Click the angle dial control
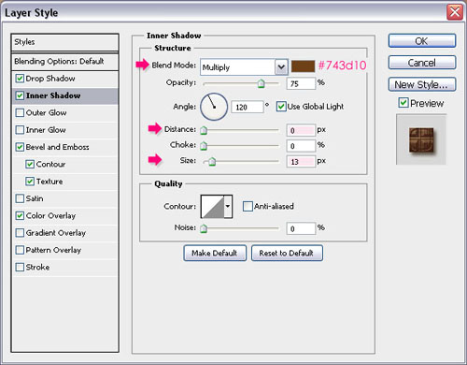This screenshot has width=467, height=365. (x=214, y=107)
